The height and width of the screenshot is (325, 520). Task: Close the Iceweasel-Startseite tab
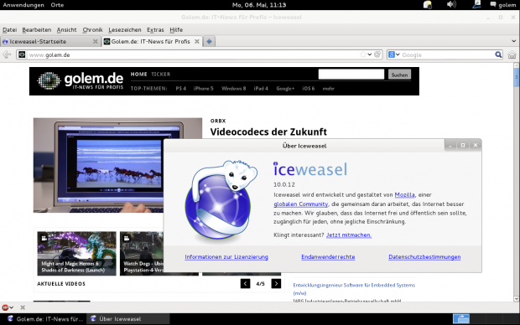coord(95,41)
